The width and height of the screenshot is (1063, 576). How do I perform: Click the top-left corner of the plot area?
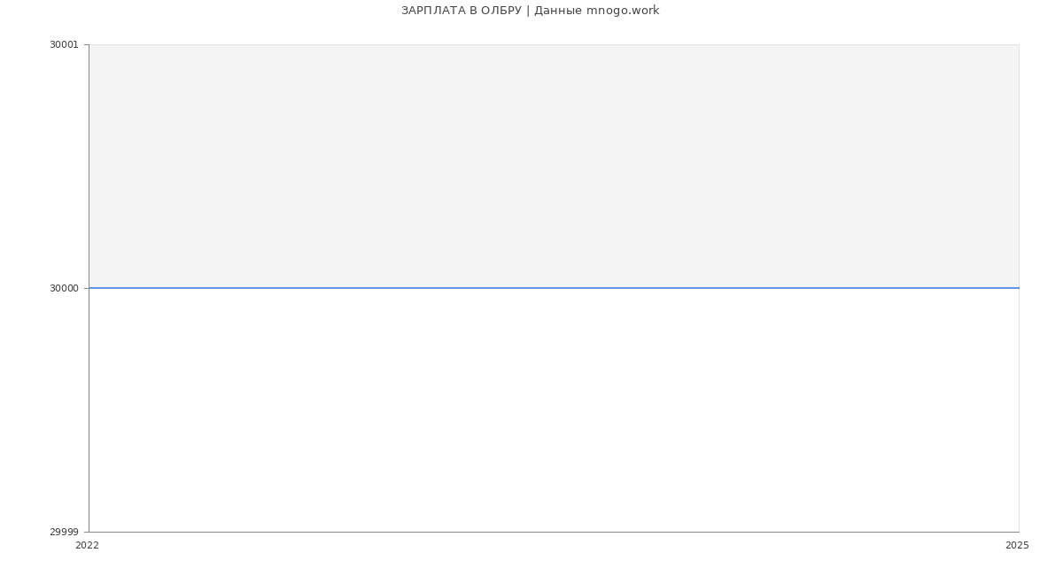[x=89, y=45]
